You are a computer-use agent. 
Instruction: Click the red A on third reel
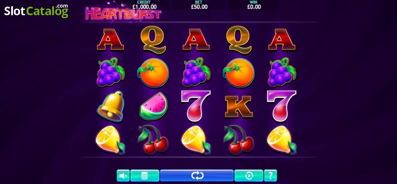[196, 39]
